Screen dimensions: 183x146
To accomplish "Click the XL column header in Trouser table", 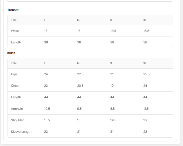I will [x=145, y=20].
